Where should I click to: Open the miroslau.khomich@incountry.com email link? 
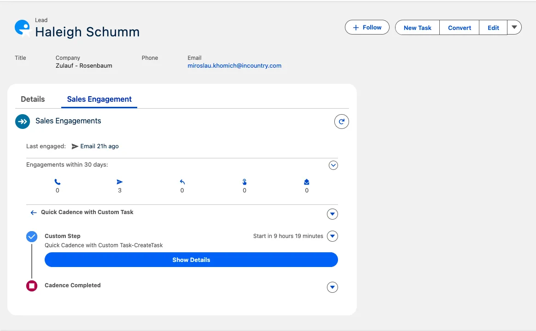point(234,66)
